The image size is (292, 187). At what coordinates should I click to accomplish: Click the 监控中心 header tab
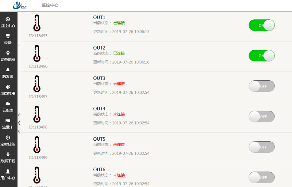50,5
